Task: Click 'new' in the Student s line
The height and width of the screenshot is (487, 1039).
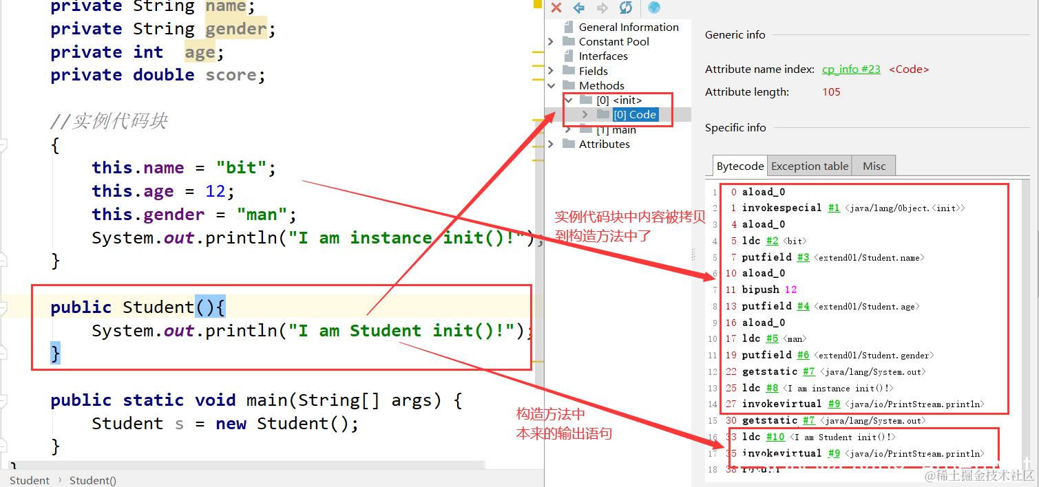Action: click(231, 424)
